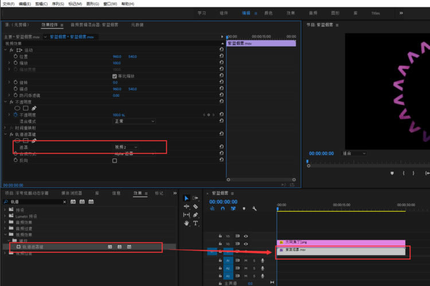Select the Selection arrow tool
Viewport: 430px width, 286px height.
[x=186, y=198]
